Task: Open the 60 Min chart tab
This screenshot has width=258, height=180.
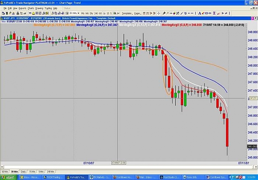Action: tap(5, 172)
